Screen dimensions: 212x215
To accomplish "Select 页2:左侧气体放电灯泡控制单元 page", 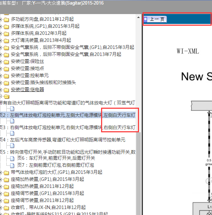I will click(x=68, y=115).
